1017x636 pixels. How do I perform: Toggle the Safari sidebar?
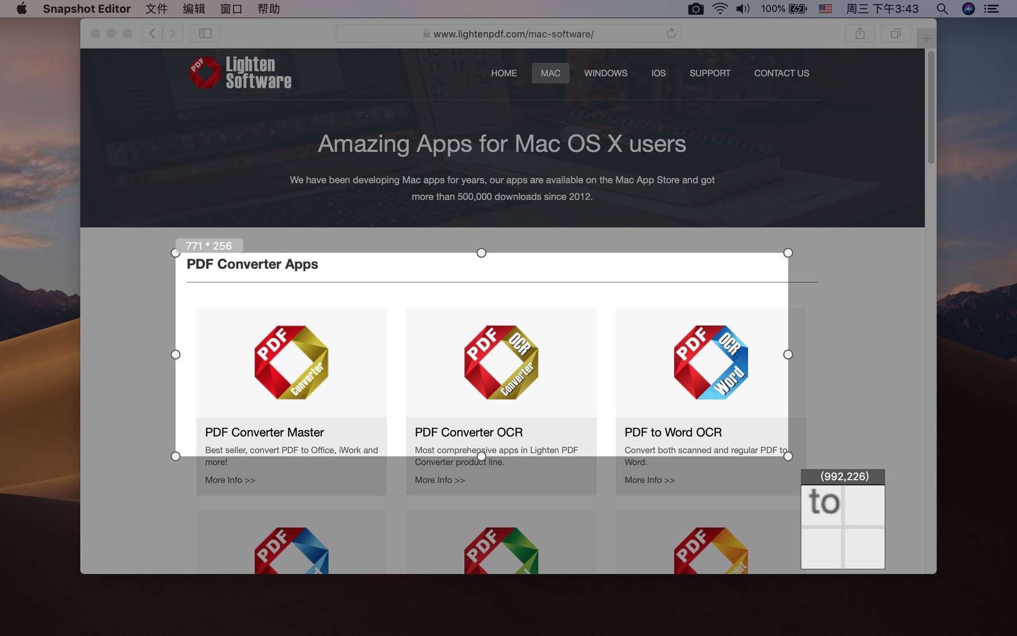click(x=205, y=34)
